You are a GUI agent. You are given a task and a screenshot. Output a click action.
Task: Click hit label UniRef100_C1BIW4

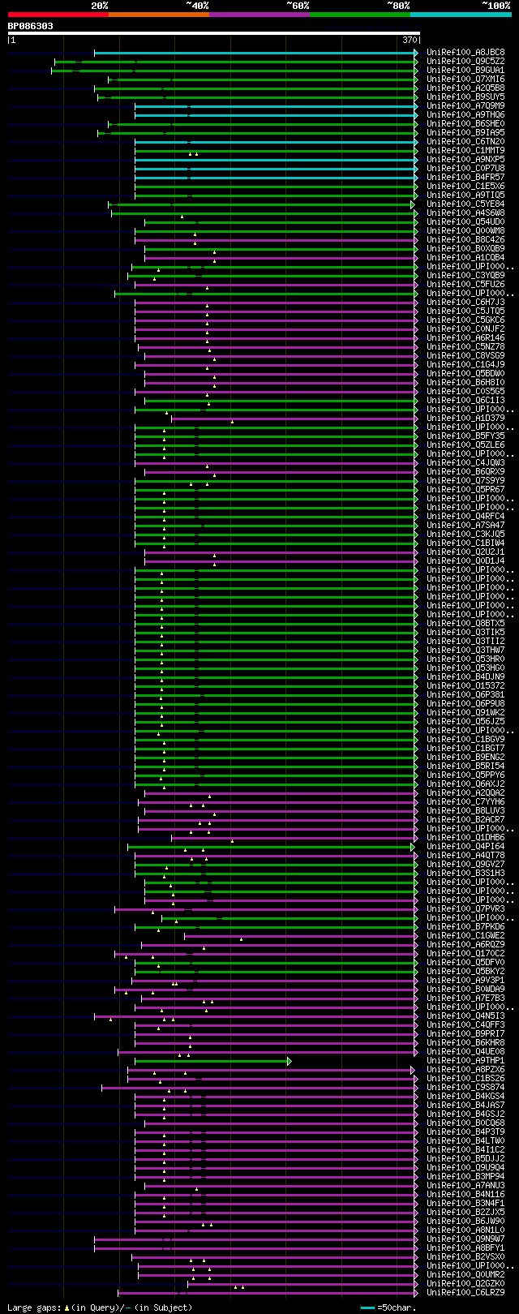[x=465, y=543]
